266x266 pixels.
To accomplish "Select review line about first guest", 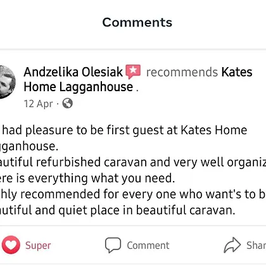I will coord(123,130).
